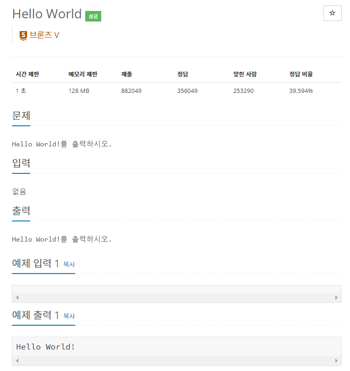This screenshot has height=371, width=350.
Task: Click the 정답 비율 value 39.594%
Action: coord(301,91)
